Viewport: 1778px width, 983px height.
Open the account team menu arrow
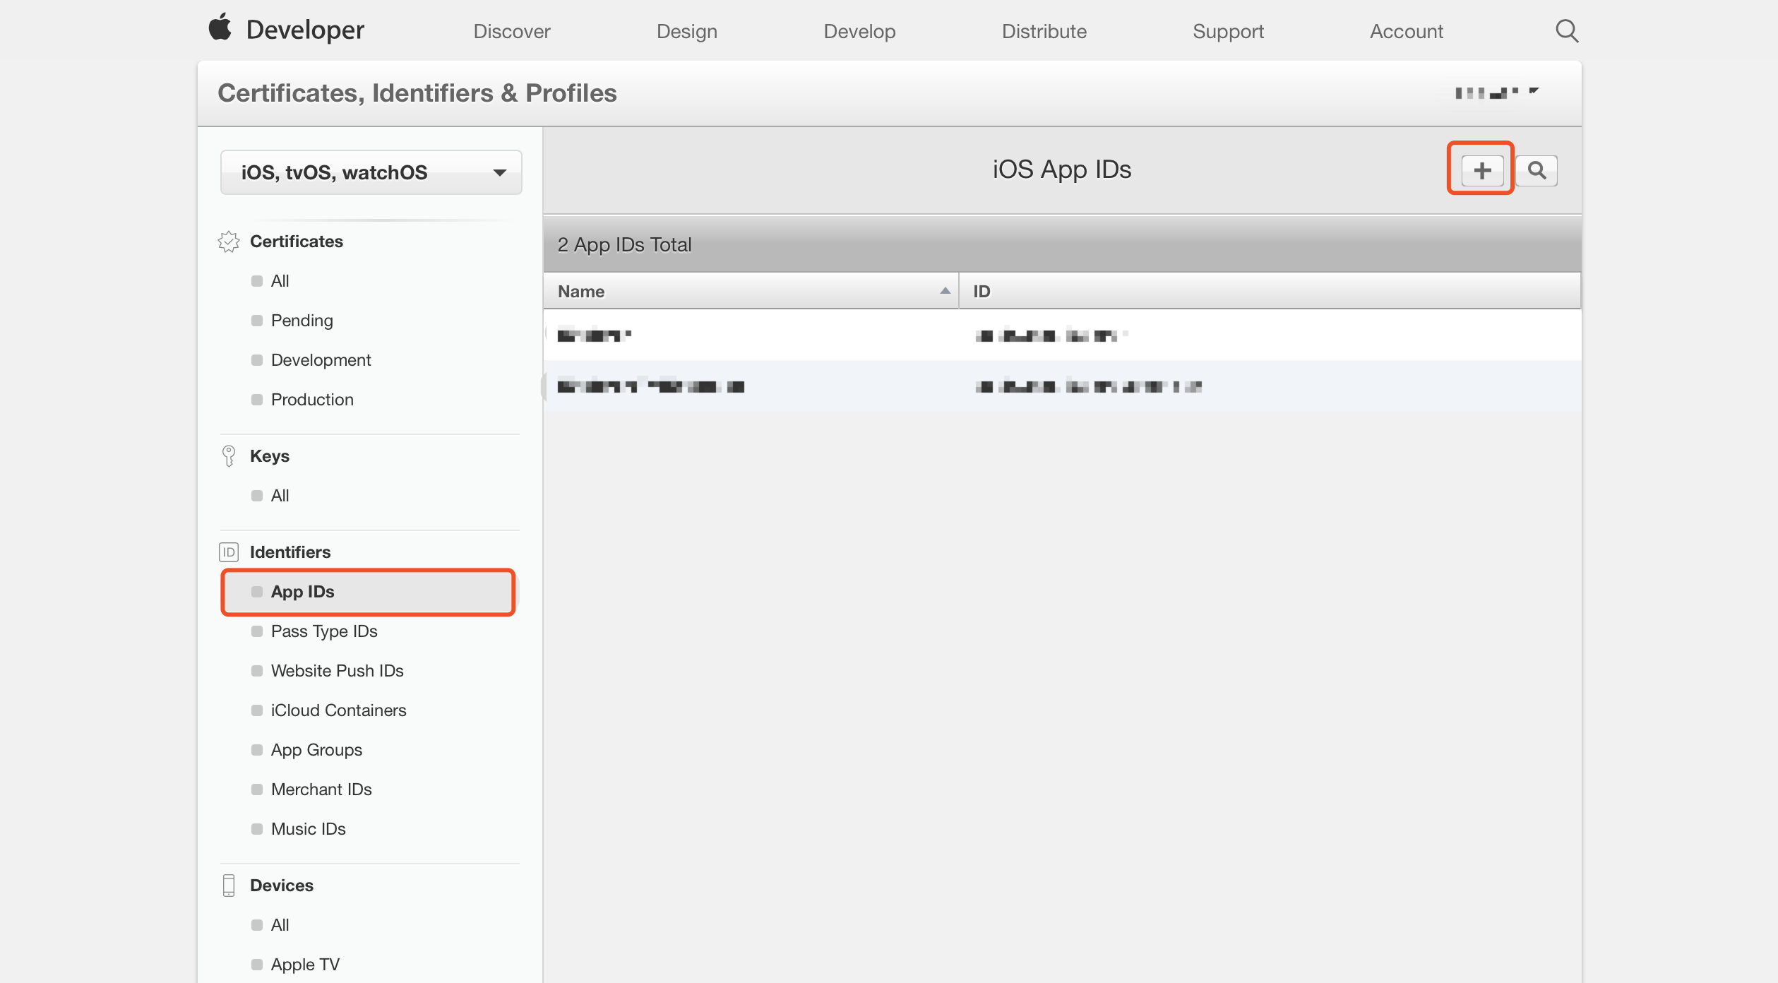pyautogui.click(x=1534, y=91)
